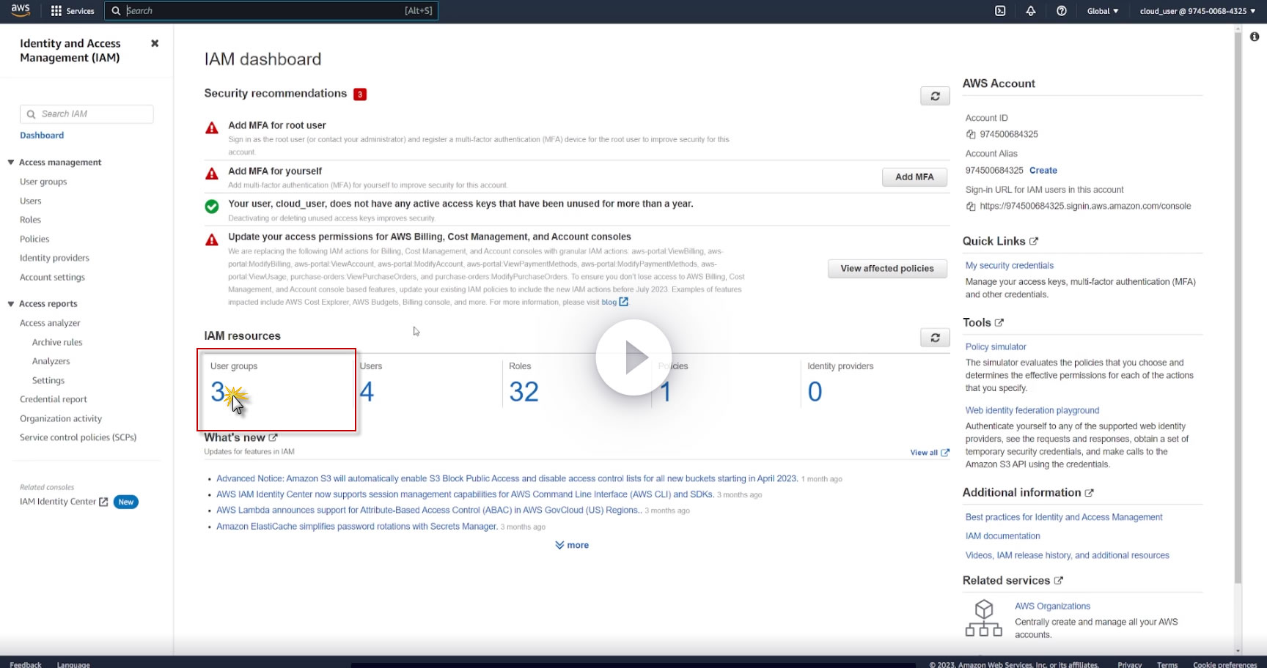1267x668 pixels.
Task: Open Web identity federation playground
Action: tap(1032, 410)
